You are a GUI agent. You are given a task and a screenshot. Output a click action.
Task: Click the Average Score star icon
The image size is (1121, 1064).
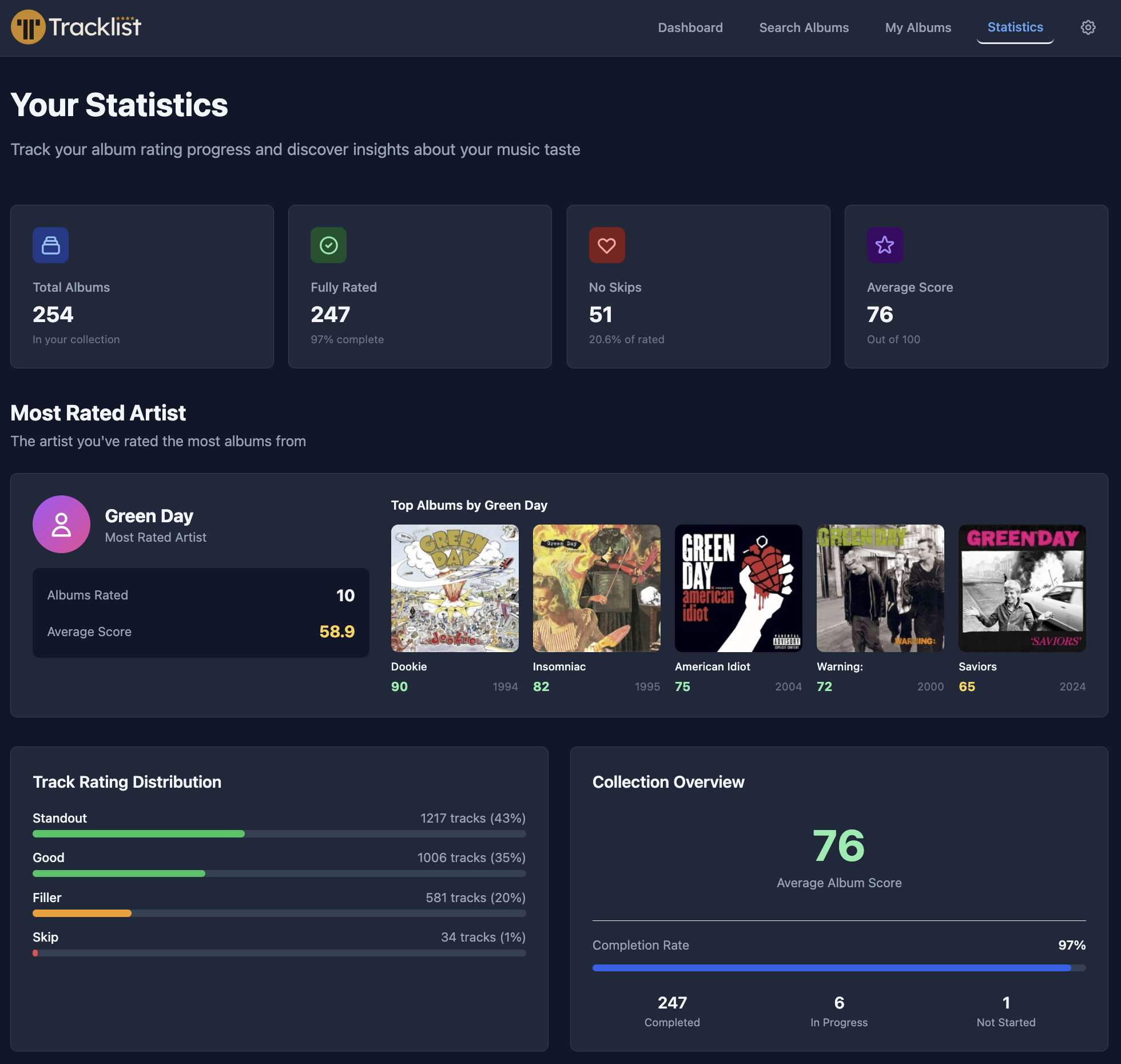(884, 245)
